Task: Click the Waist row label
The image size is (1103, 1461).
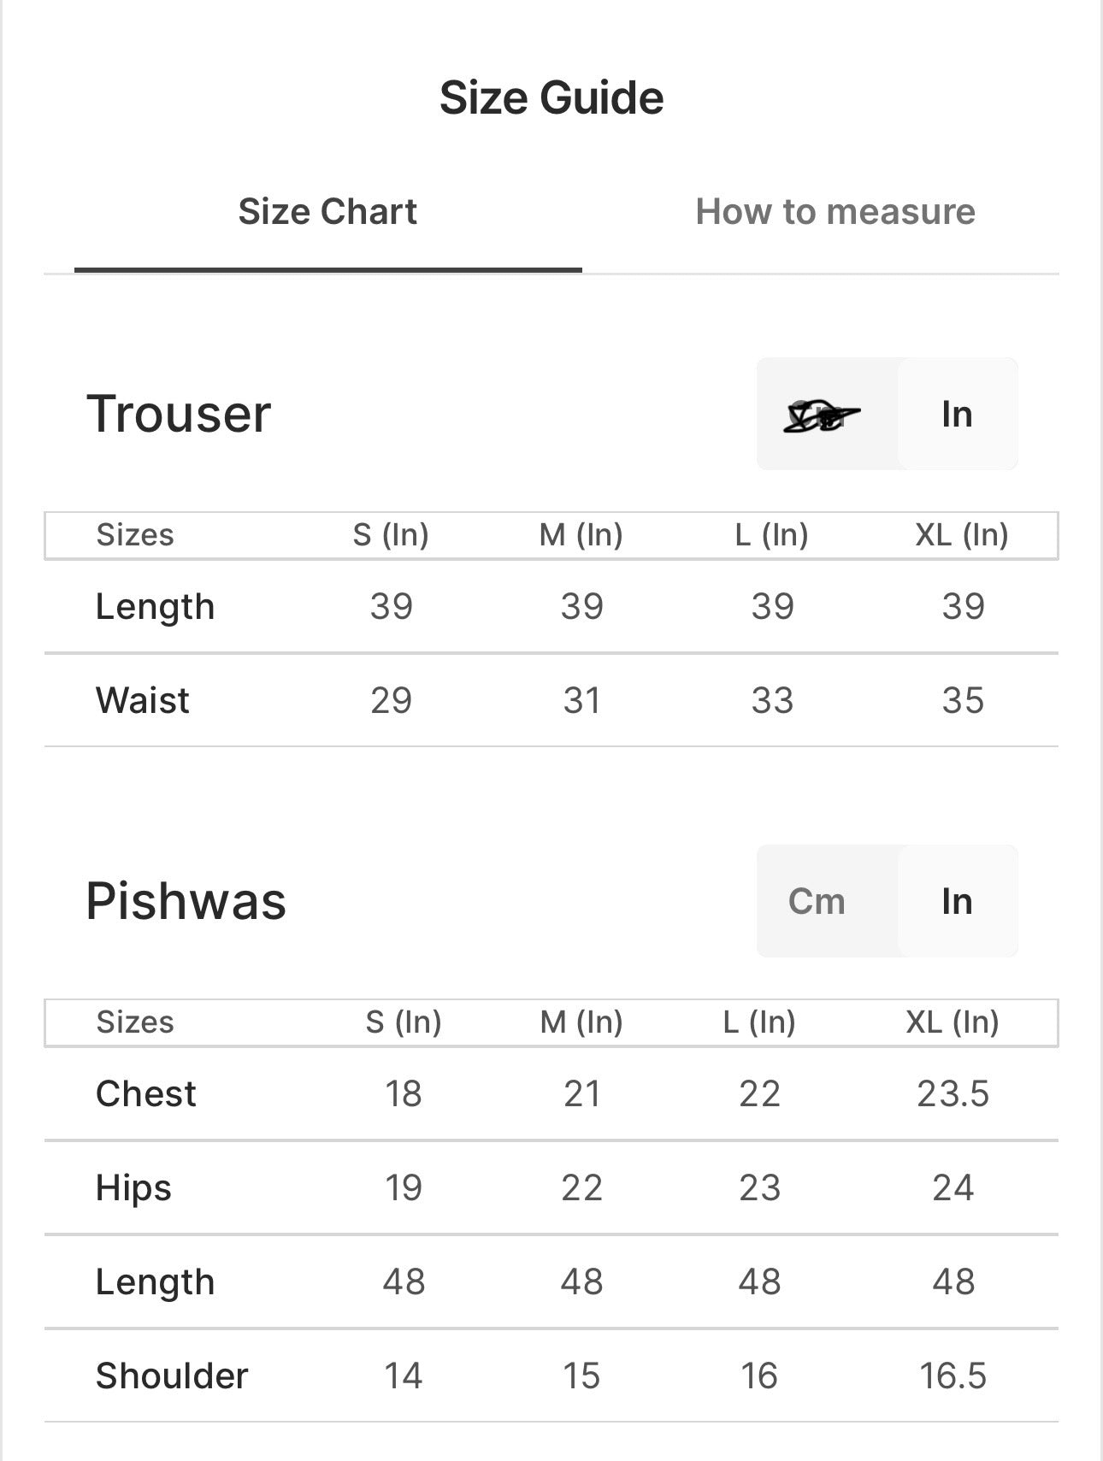Action: coord(143,701)
